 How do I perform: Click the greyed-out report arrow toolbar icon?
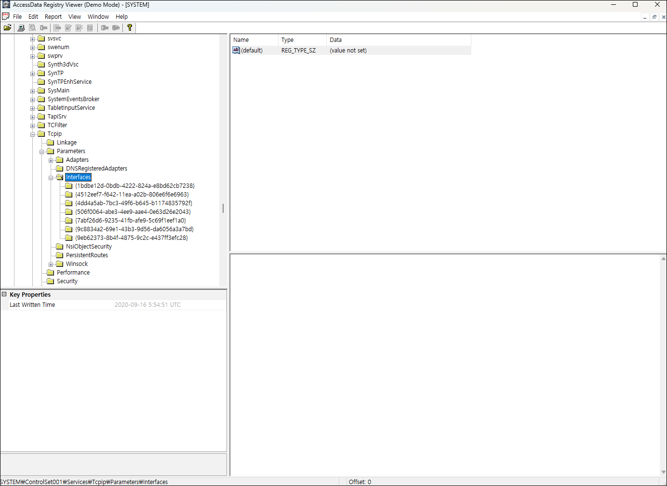pos(57,28)
